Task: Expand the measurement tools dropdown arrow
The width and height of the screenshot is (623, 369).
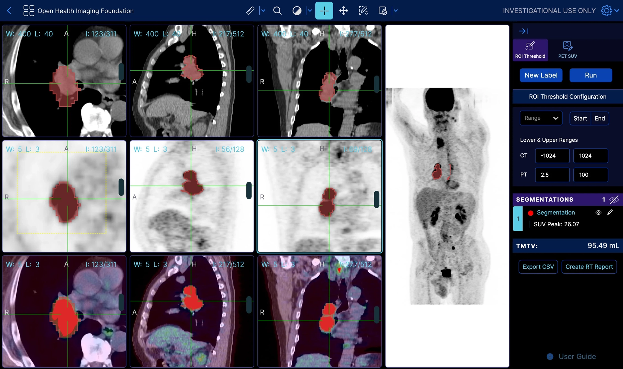Action: pyautogui.click(x=263, y=11)
